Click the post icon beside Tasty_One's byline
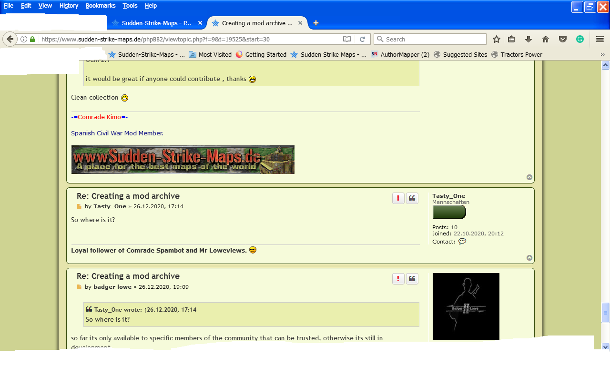Screen dimensions: 610x366 (80, 207)
